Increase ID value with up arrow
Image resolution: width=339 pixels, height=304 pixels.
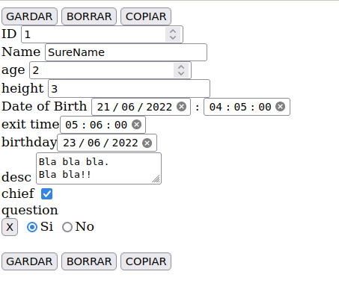[x=173, y=31]
